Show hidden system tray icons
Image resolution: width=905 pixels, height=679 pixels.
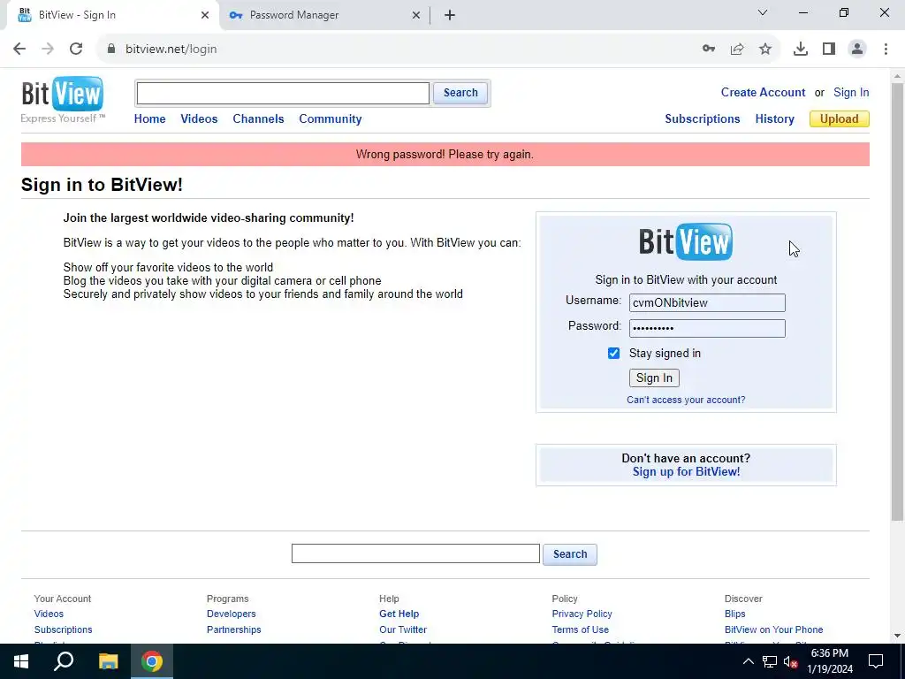click(748, 661)
